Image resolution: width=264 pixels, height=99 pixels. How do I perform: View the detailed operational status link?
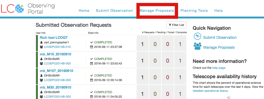pyautogui.click(x=211, y=91)
